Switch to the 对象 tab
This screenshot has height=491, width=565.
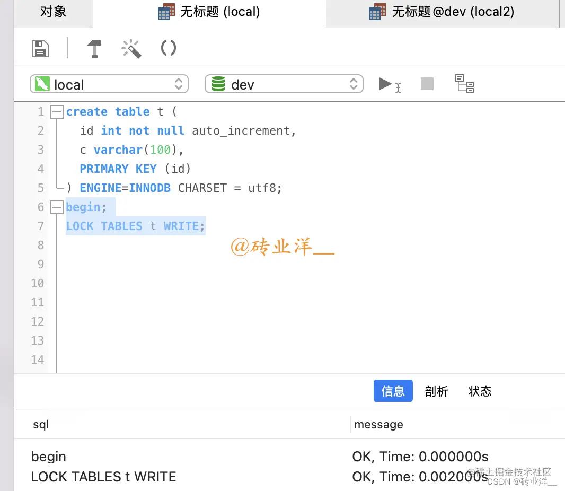click(53, 12)
